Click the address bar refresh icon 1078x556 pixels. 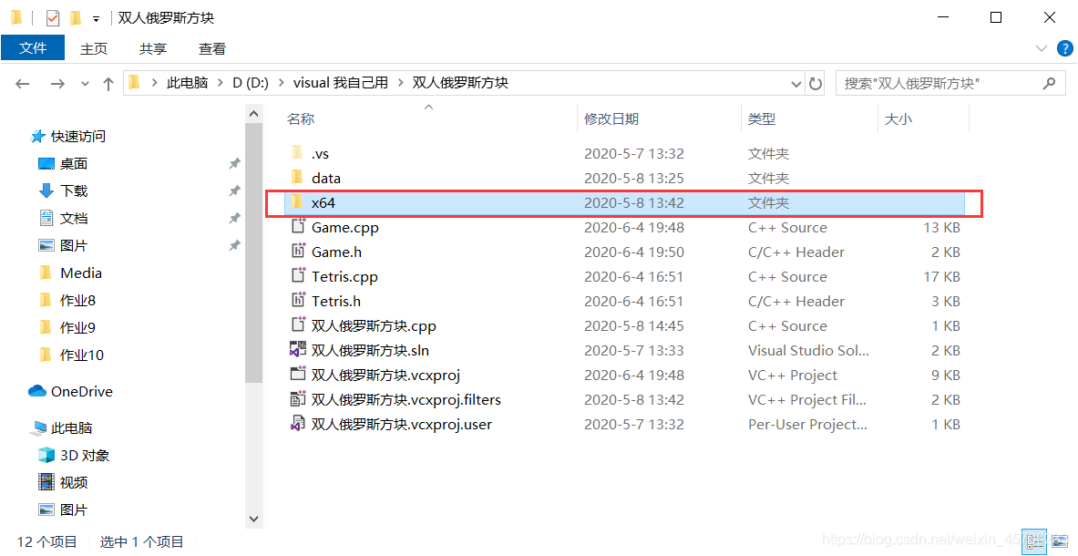816,83
